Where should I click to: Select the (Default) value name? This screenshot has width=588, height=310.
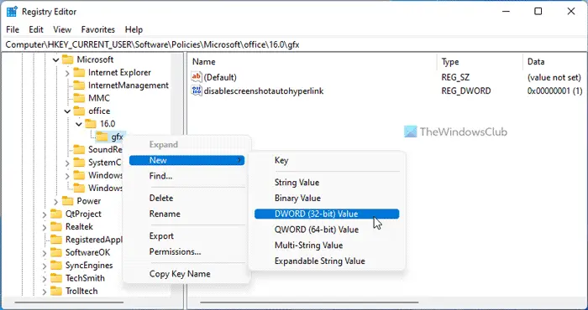pyautogui.click(x=220, y=77)
